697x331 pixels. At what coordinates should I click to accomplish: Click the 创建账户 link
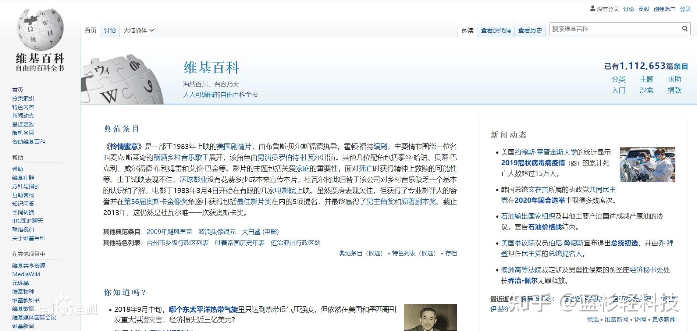pos(664,9)
